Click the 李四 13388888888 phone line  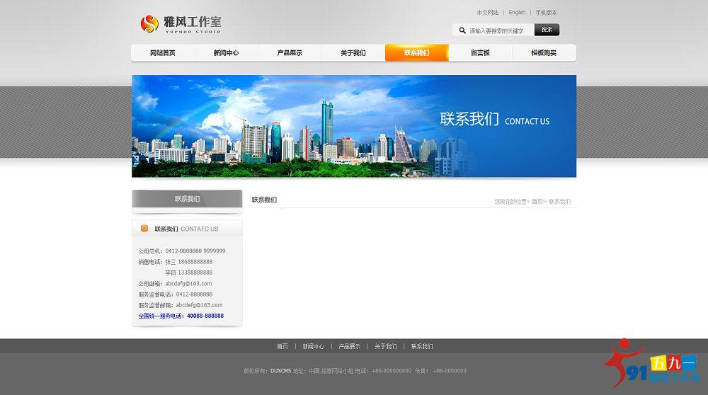tap(189, 273)
